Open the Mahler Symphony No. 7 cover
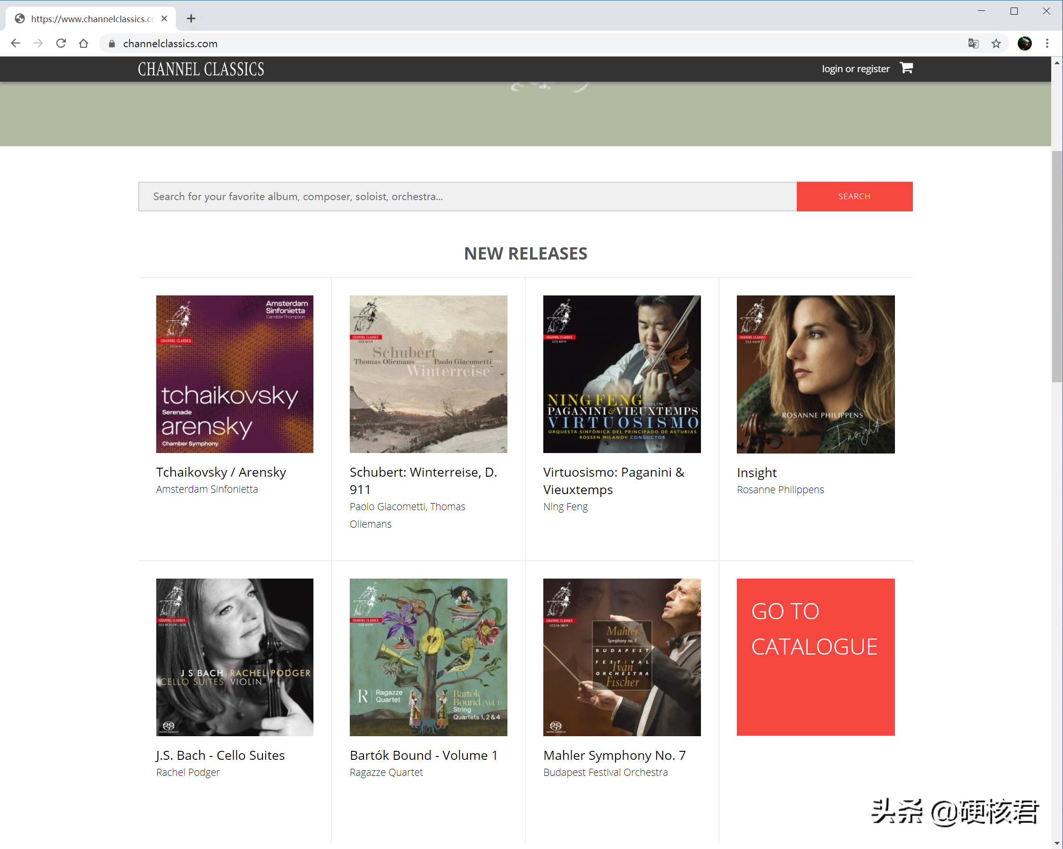 622,657
